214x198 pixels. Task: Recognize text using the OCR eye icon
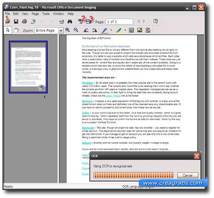pos(80,21)
